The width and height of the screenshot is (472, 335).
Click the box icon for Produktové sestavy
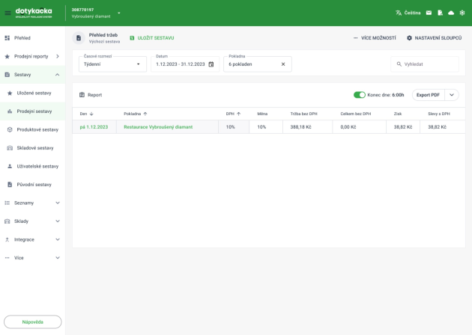point(10,129)
